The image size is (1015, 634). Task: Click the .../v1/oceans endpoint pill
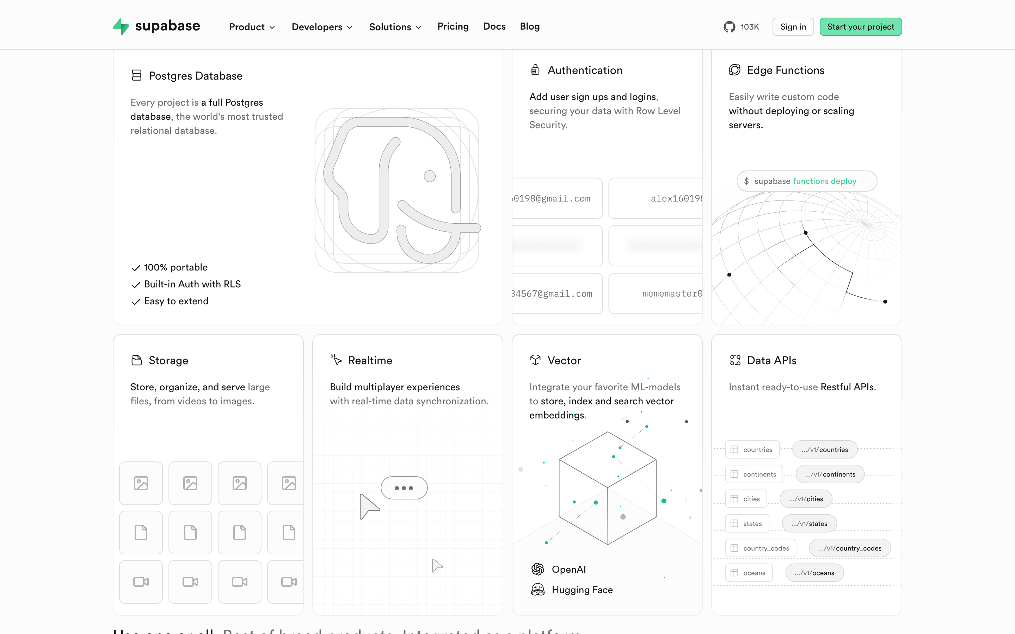[x=814, y=573]
